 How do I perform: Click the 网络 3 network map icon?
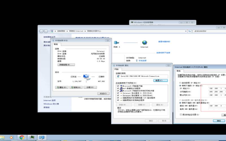(116, 43)
